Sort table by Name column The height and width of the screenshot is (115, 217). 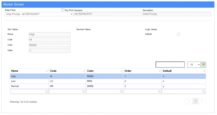(x=29, y=71)
